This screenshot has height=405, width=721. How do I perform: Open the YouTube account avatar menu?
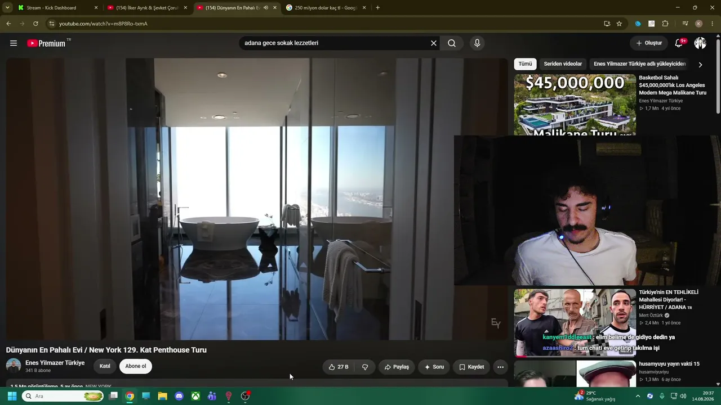pos(700,43)
